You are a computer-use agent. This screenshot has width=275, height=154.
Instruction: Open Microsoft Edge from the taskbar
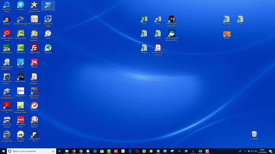tap(130, 151)
